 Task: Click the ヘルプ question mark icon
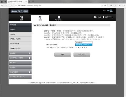[x=94, y=17]
